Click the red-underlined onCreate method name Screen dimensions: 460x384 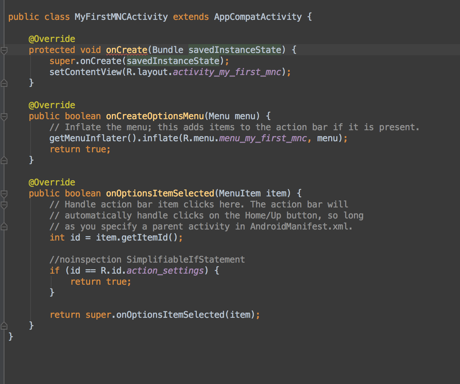127,50
